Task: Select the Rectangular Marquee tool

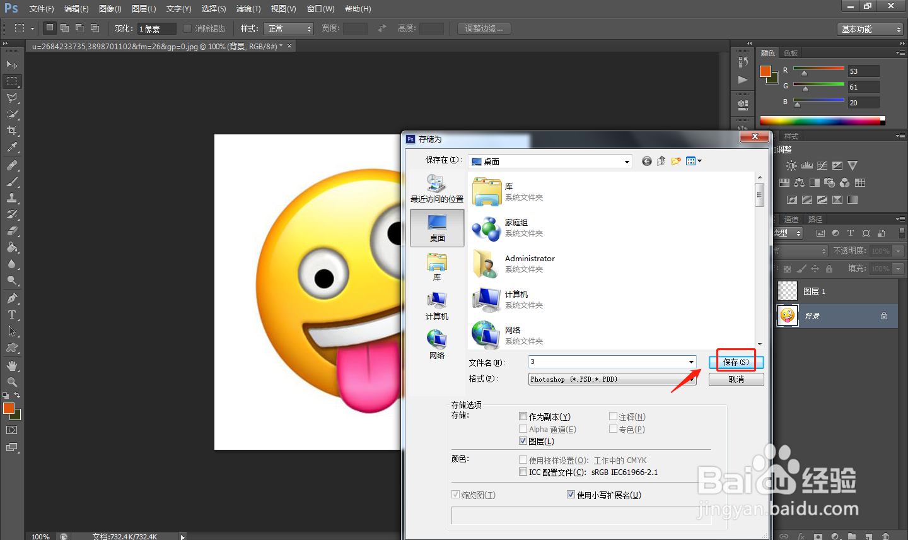Action: click(12, 81)
